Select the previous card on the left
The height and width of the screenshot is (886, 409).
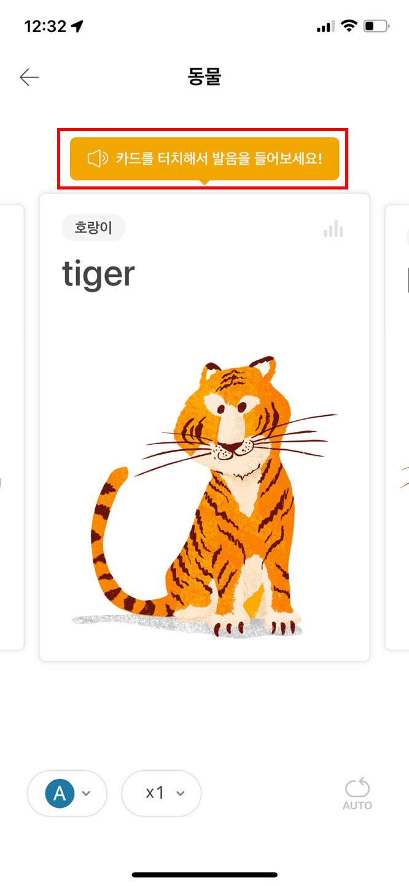(x=12, y=427)
